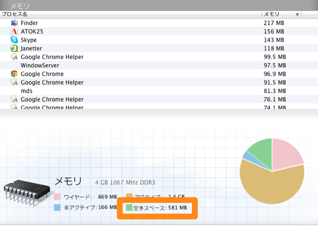Viewport: 318px width, 226px height.
Task: Click the large メモリ heading beside the chip
Action: tap(68, 181)
